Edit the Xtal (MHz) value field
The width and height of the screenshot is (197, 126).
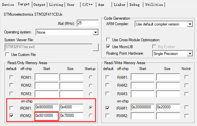88,23
